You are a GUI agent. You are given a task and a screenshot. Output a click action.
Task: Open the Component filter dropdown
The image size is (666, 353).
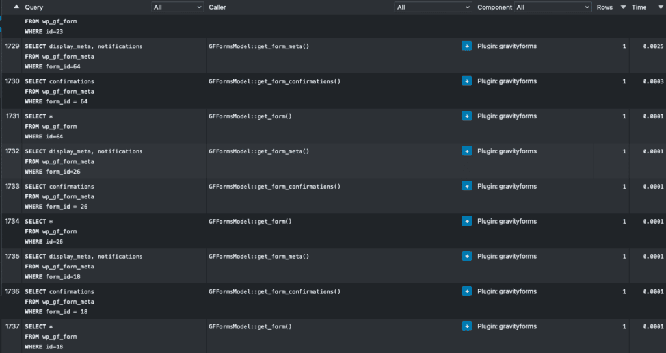click(x=552, y=7)
